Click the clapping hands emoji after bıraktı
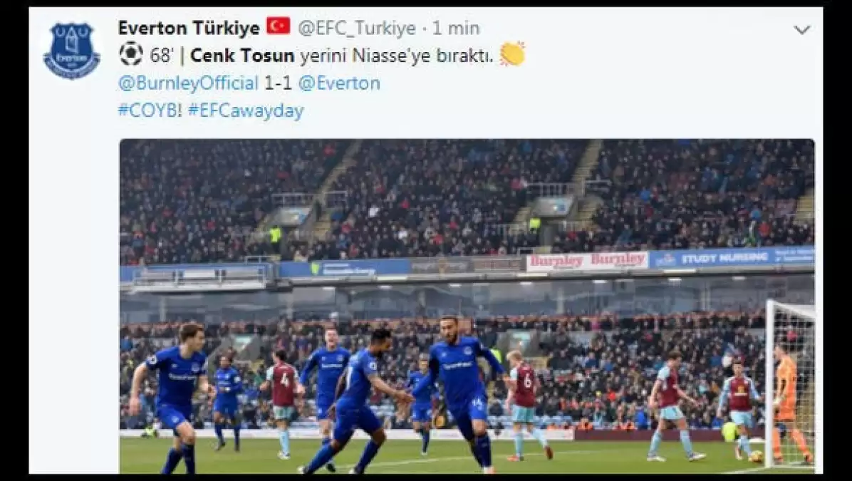Screen dimensions: 852x481 [512, 54]
